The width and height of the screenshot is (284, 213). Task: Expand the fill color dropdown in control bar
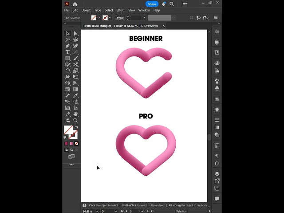pos(99,18)
